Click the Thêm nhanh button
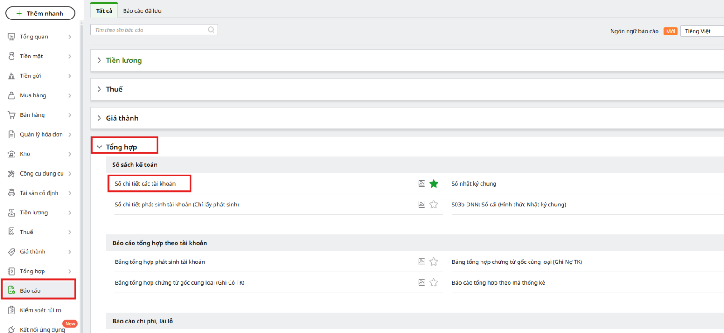This screenshot has height=333, width=724. [40, 14]
